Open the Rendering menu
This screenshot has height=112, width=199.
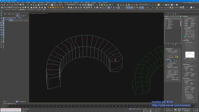pos(48,2)
